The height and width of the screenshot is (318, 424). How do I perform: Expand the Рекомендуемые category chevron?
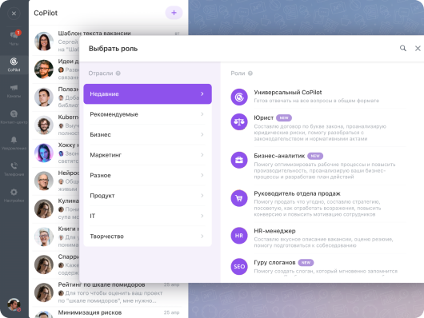(x=202, y=114)
